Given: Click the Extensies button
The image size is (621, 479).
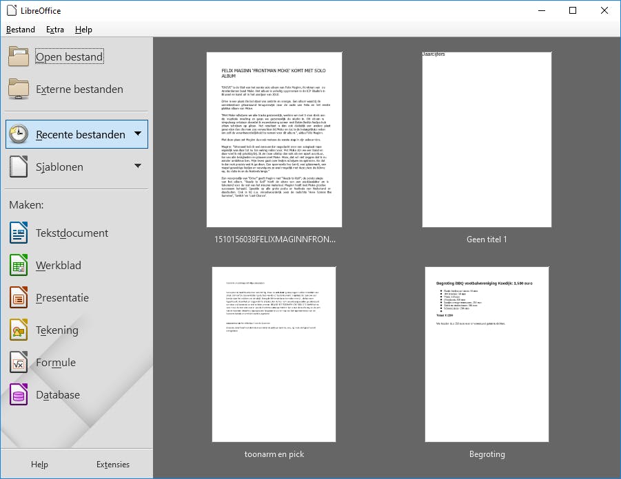Looking at the screenshot, I should [x=113, y=465].
